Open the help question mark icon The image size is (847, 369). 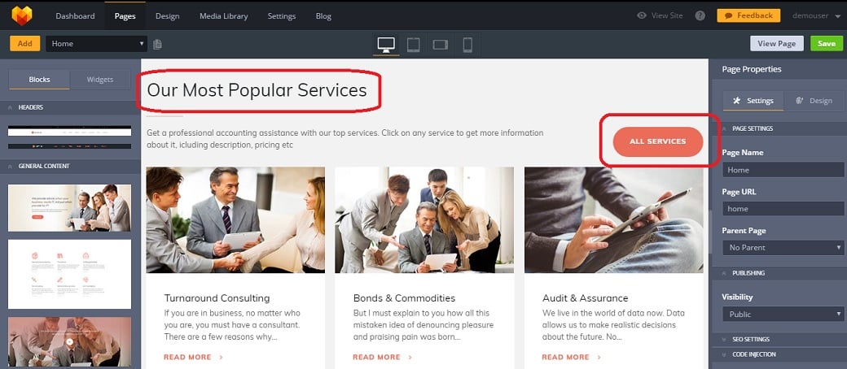700,15
